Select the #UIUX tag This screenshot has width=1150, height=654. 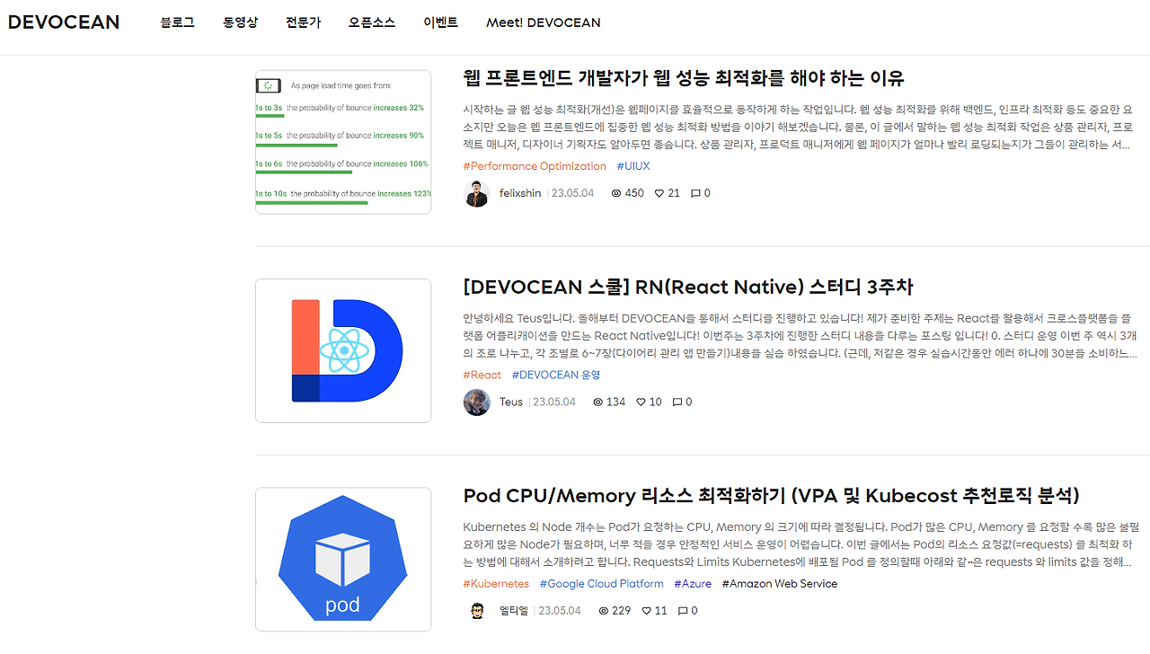point(633,166)
